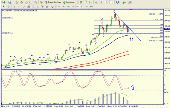The height and width of the screenshot is (108, 171).
Task: Zoom in on the chart
Action: 96,2
